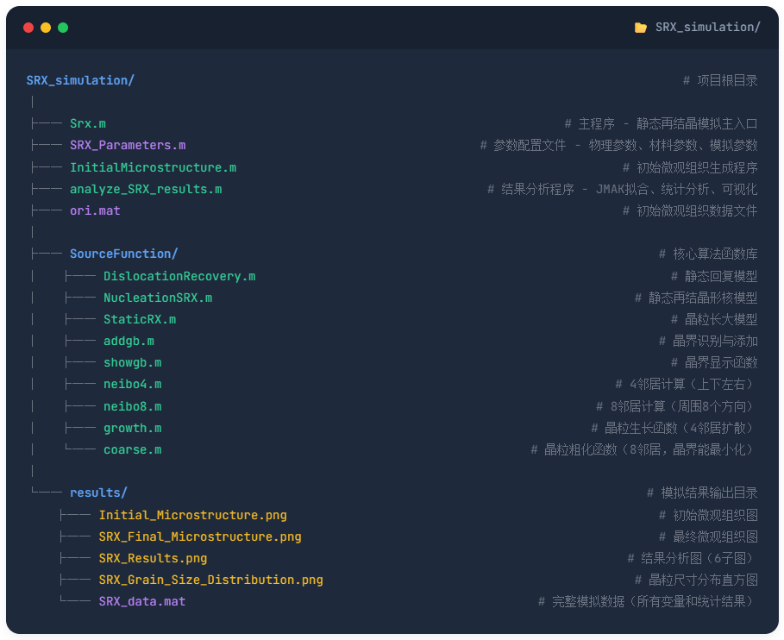Click the SRX_simulation/ title bar label
Viewport: 784px width, 640px height.
tap(707, 28)
